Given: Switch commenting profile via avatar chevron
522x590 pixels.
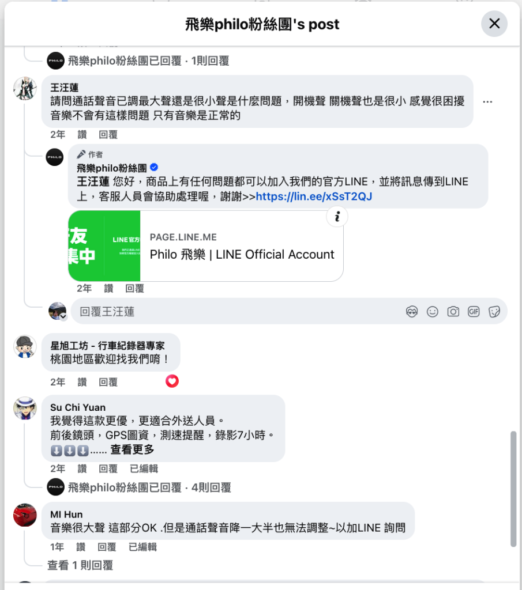Looking at the screenshot, I should tap(58, 311).
